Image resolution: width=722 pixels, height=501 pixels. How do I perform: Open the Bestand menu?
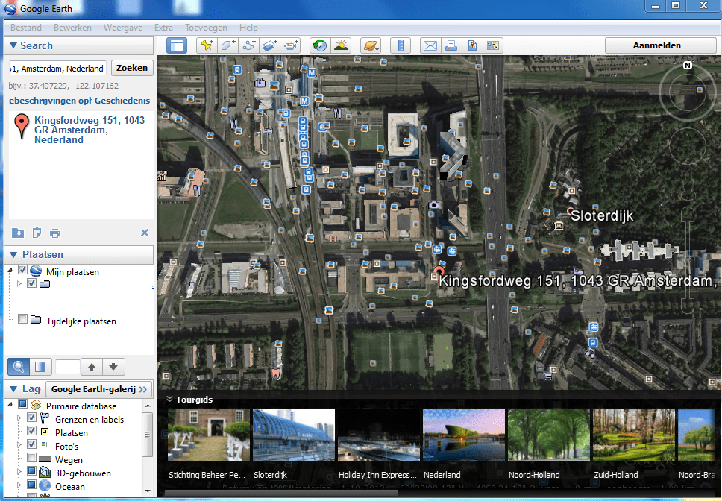click(26, 28)
